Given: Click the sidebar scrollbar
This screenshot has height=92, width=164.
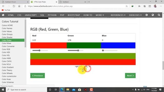Looking at the screenshot, I should click(25, 33).
